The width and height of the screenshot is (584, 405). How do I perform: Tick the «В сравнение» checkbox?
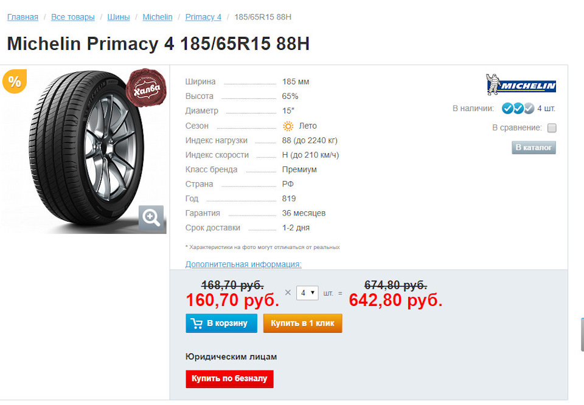[552, 128]
